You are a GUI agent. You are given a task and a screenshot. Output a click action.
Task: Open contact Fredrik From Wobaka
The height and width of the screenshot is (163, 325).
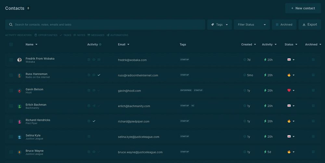coord(40,59)
